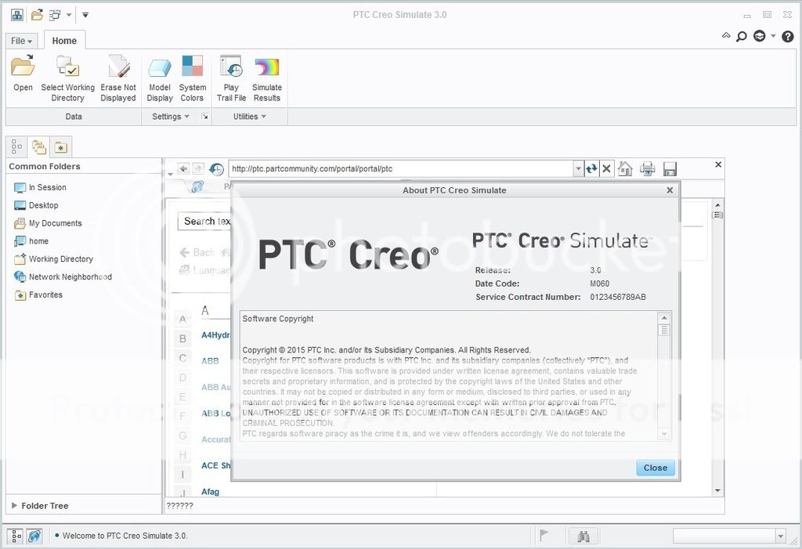Click the Open folder icon in ribbon

point(23,67)
